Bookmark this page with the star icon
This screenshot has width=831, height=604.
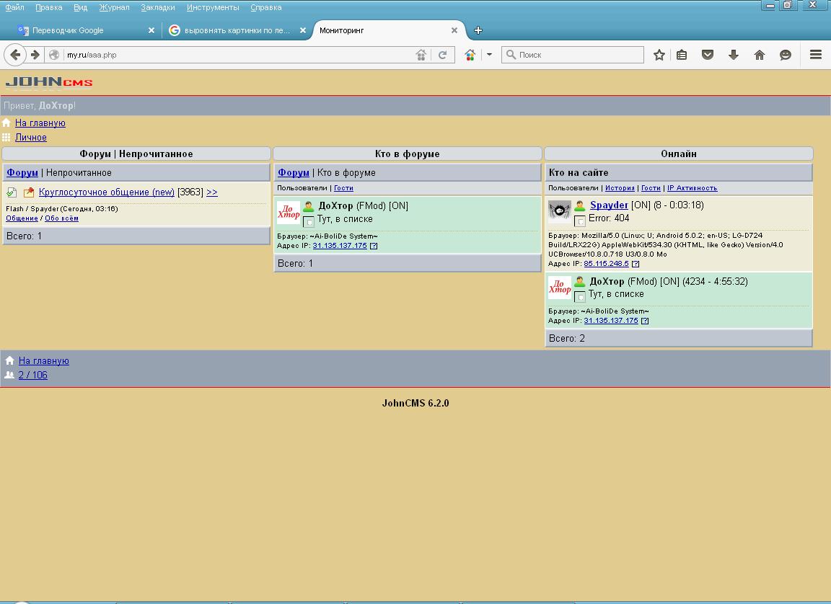[x=659, y=55]
